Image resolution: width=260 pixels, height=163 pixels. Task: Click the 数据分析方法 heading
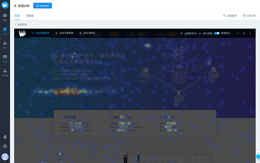122,117
